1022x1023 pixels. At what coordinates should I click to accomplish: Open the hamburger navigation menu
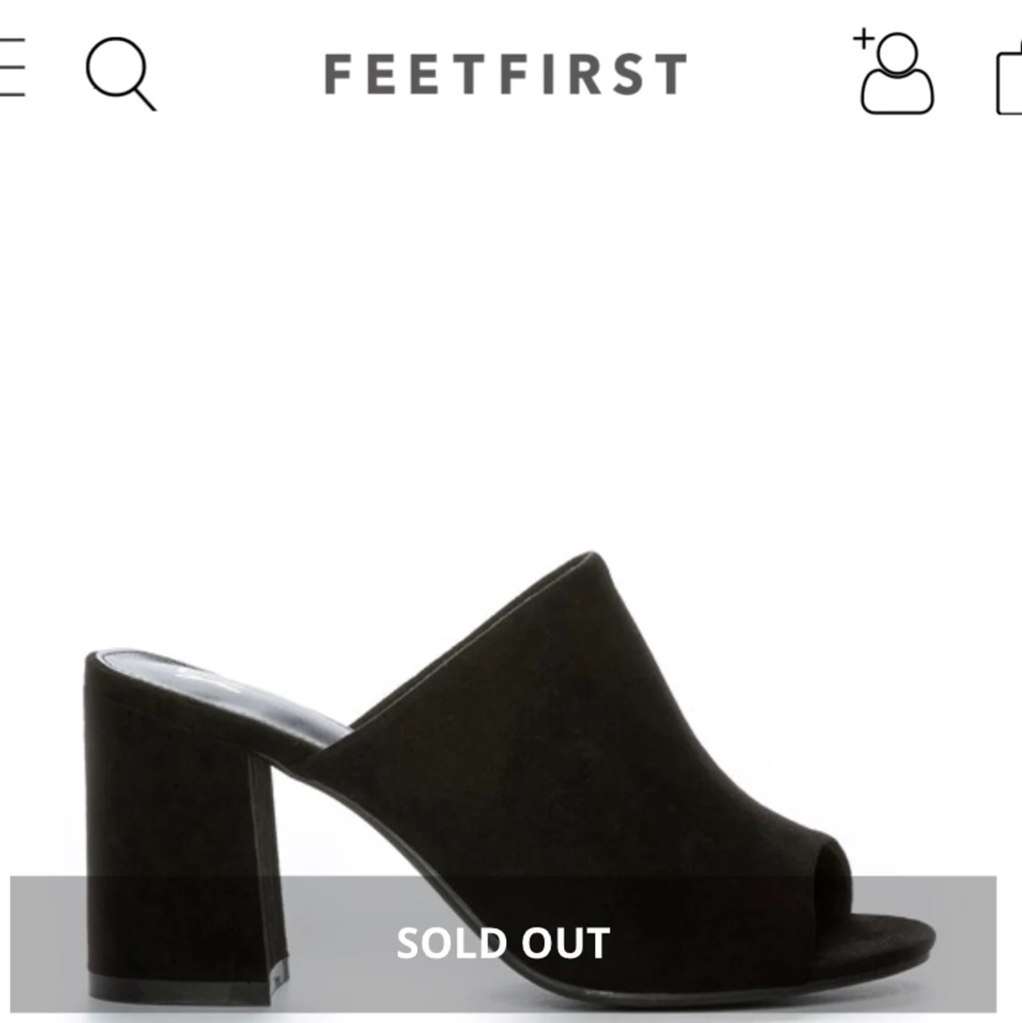[x=11, y=68]
